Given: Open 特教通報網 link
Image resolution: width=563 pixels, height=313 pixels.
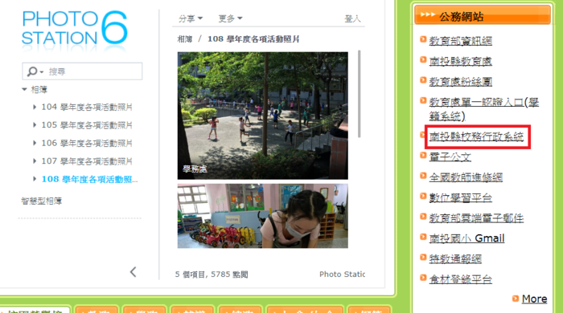Looking at the screenshot, I should pyautogui.click(x=455, y=259).
